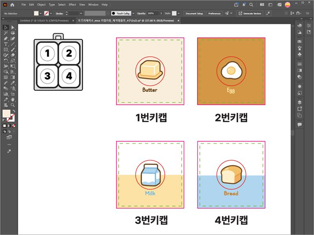Enable Draw Behind mode
Viewport: 314px width, 235px height.
tap(9, 131)
